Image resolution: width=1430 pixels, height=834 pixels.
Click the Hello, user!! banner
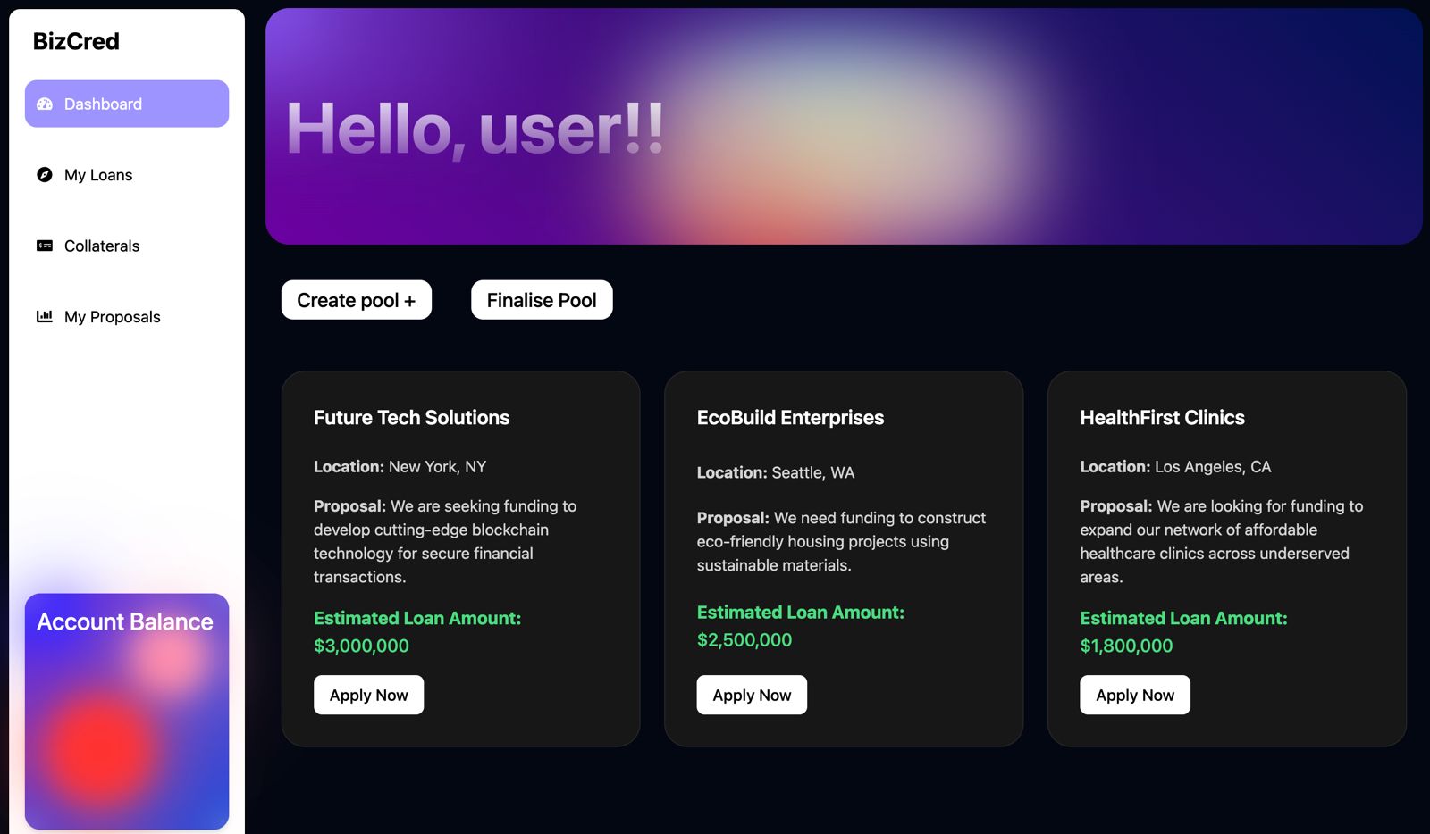point(844,127)
